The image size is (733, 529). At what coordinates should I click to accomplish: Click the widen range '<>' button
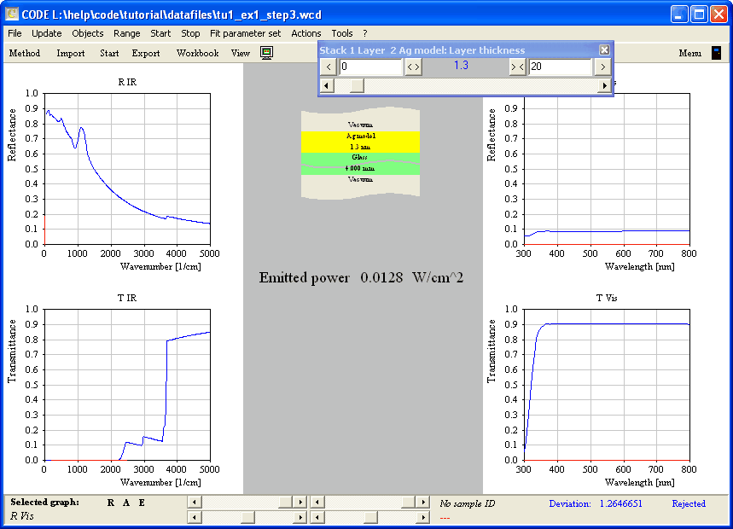413,67
